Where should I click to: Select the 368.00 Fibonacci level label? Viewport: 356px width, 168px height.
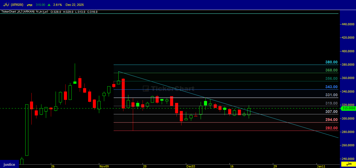(x=331, y=70)
